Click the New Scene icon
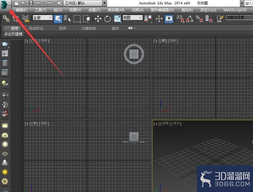Viewport: 253px width, 192px height. coord(16,3)
